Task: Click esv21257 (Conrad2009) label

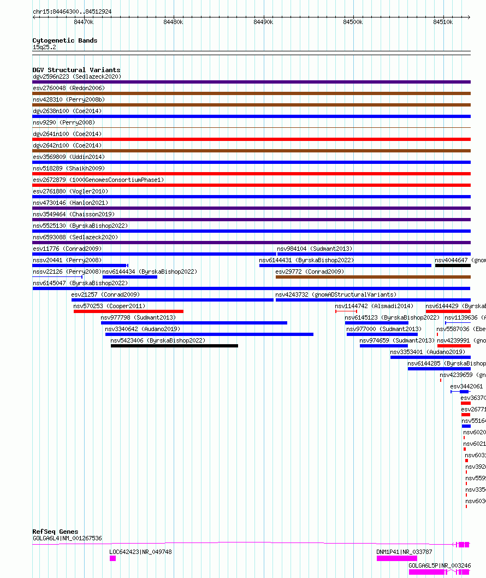Action: pyautogui.click(x=105, y=294)
